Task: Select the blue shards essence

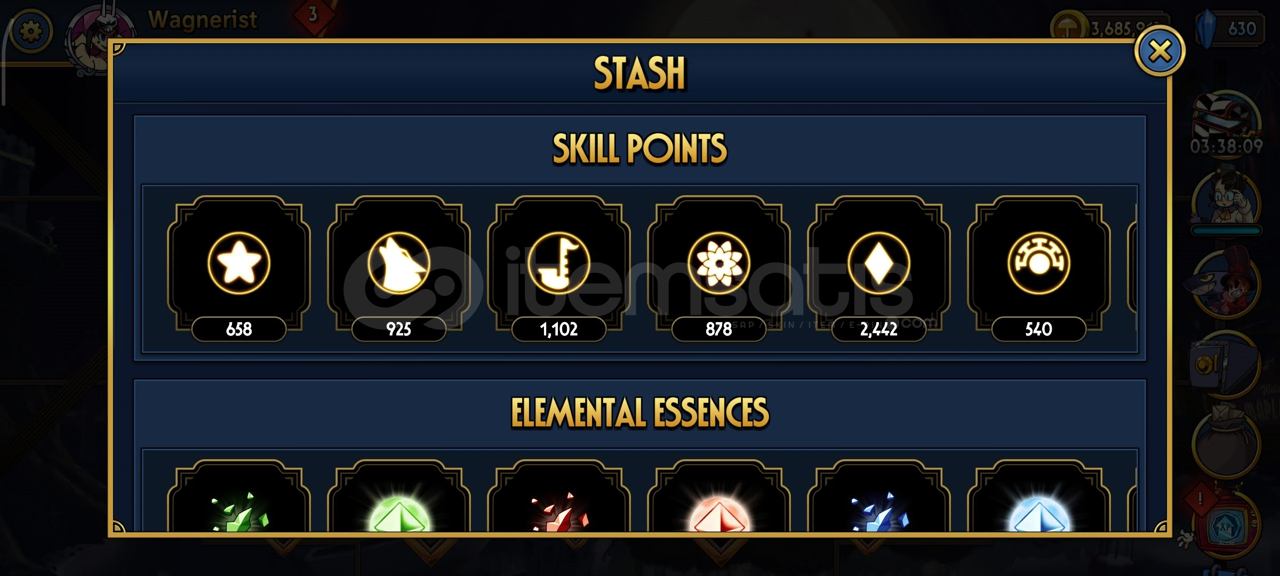Action: pyautogui.click(x=879, y=512)
